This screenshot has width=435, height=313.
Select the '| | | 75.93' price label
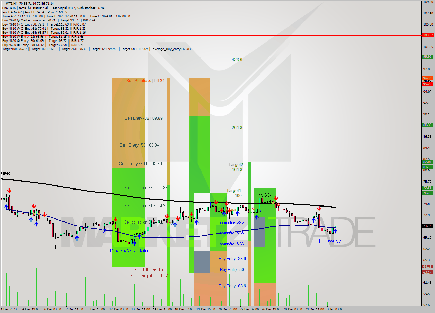click(259, 195)
